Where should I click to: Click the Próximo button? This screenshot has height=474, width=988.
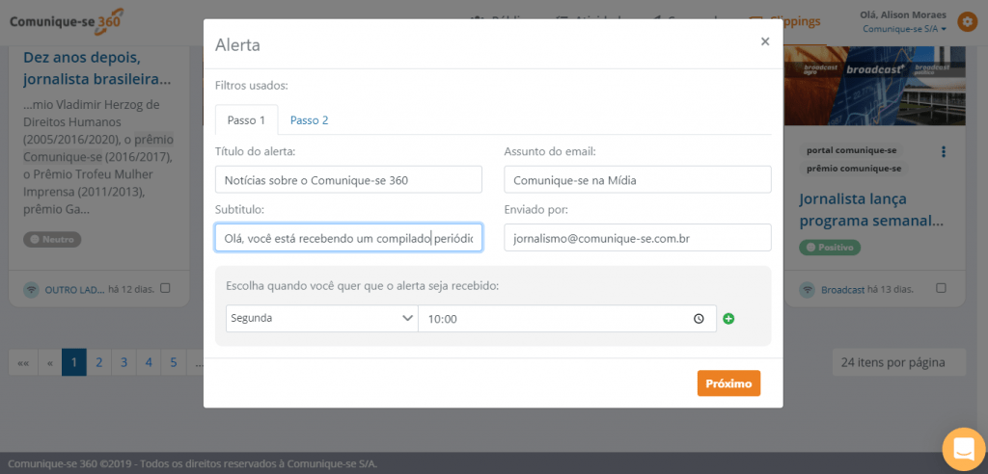(x=729, y=383)
